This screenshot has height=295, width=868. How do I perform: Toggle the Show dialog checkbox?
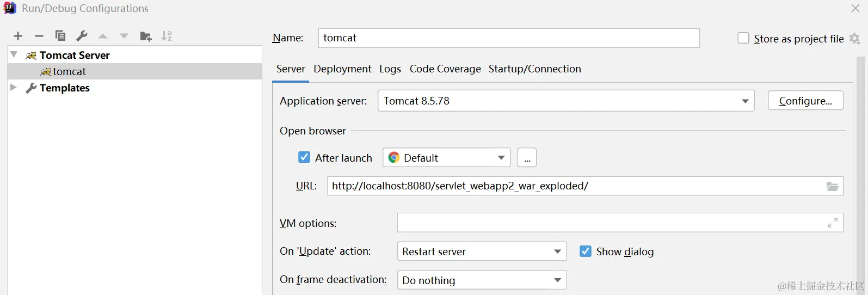tap(586, 251)
